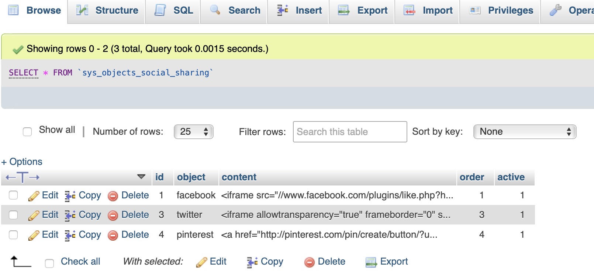
Task: Click the Search this table filter field
Action: (x=349, y=132)
